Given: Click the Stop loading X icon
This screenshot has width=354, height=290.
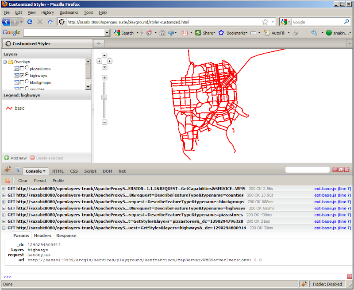Looking at the screenshot, I should 40,22.
